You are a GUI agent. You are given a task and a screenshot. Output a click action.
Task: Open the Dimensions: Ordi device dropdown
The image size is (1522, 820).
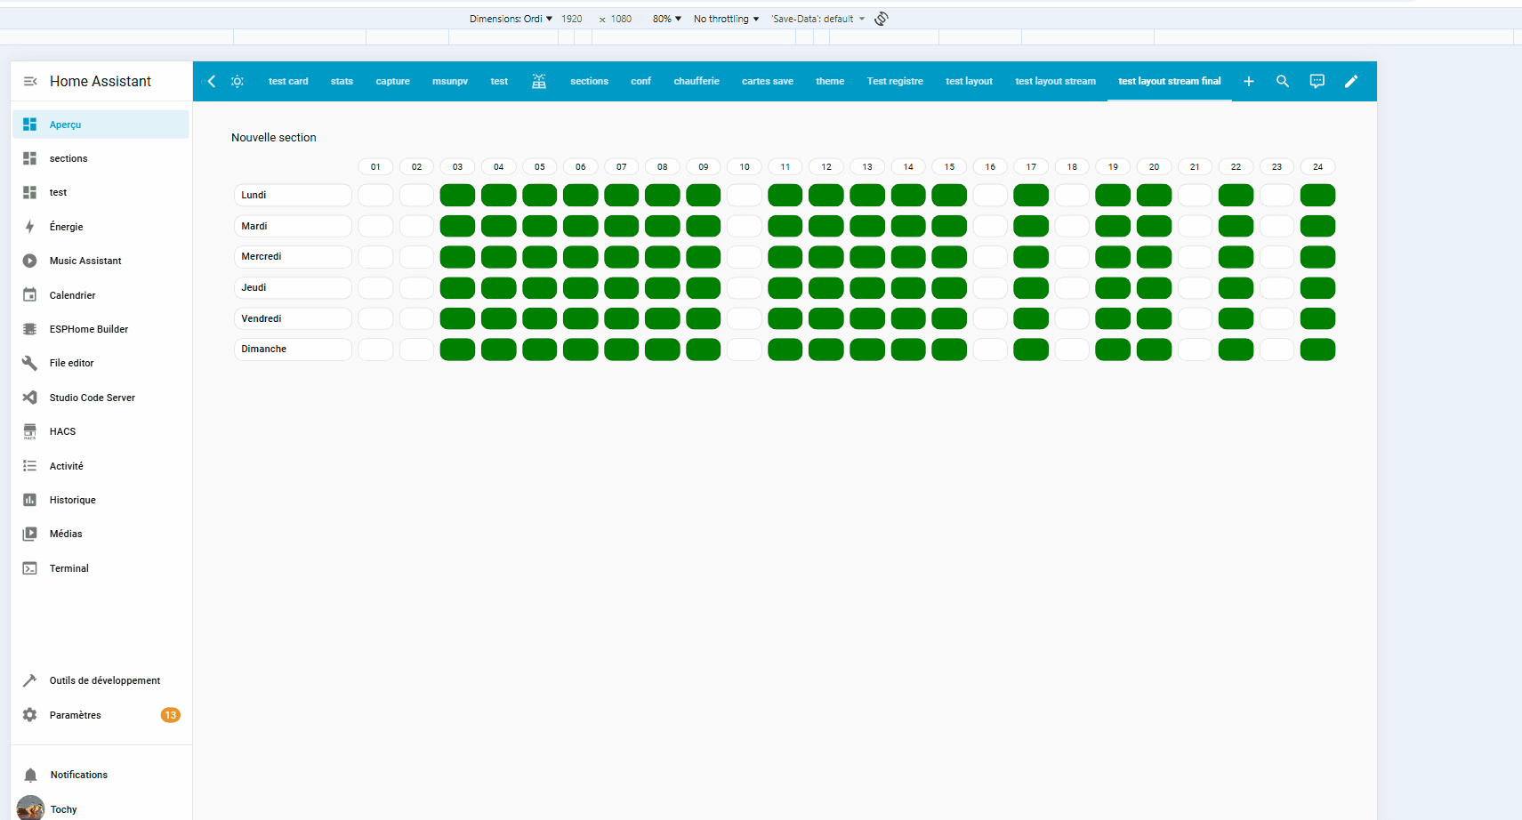tap(511, 19)
